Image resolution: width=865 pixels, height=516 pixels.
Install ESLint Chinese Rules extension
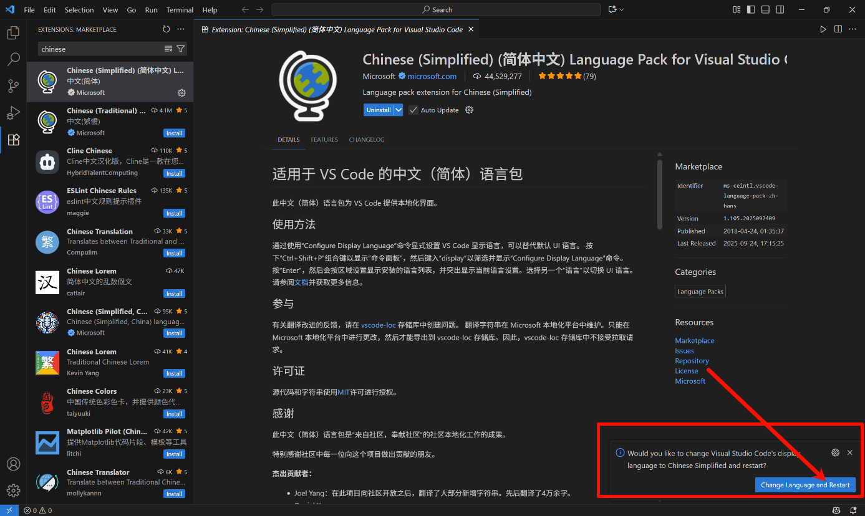(x=174, y=213)
